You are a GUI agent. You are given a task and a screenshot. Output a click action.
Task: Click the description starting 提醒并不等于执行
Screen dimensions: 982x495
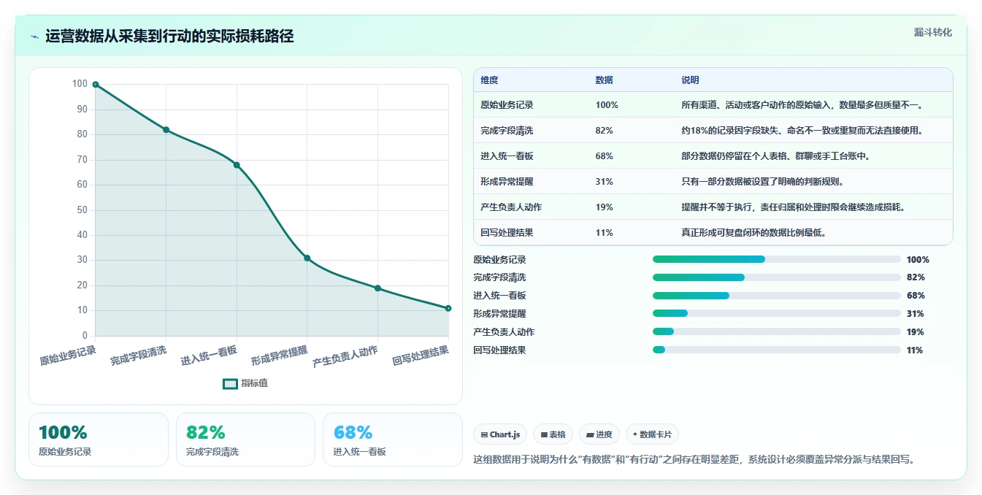coord(794,207)
